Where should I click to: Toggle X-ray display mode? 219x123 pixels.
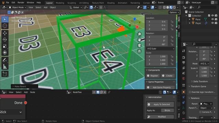160,8
